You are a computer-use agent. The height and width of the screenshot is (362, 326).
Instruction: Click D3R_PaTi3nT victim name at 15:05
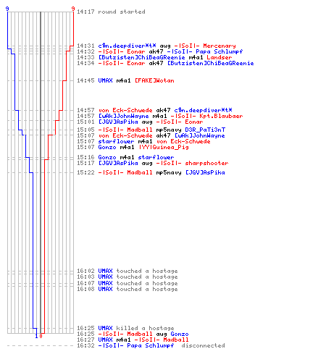pyautogui.click(x=205, y=130)
